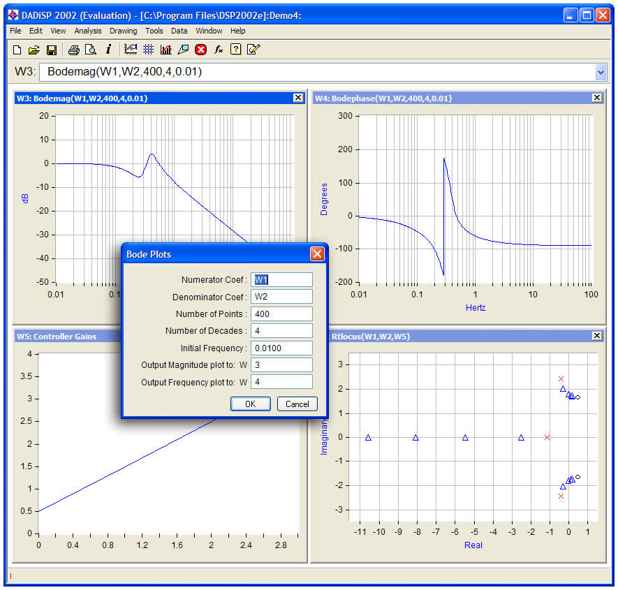Image resolution: width=618 pixels, height=590 pixels.
Task: Open help with the question mark icon
Action: click(236, 50)
